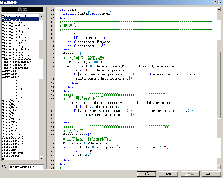Select the Scene_Gameover script
Screen dimensions: 223x178
[21, 153]
